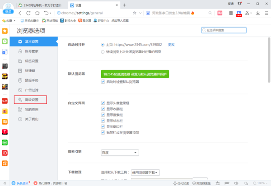Toggle 显示头像登录框 checkbox
The image size is (271, 186).
[103, 103]
